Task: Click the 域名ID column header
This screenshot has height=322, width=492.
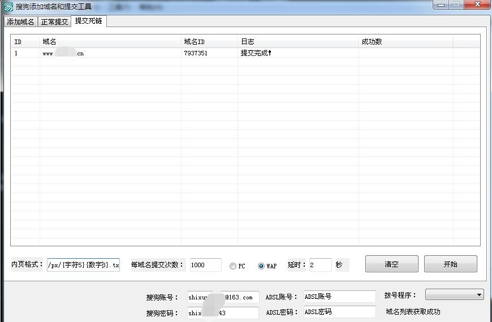Action: point(209,41)
